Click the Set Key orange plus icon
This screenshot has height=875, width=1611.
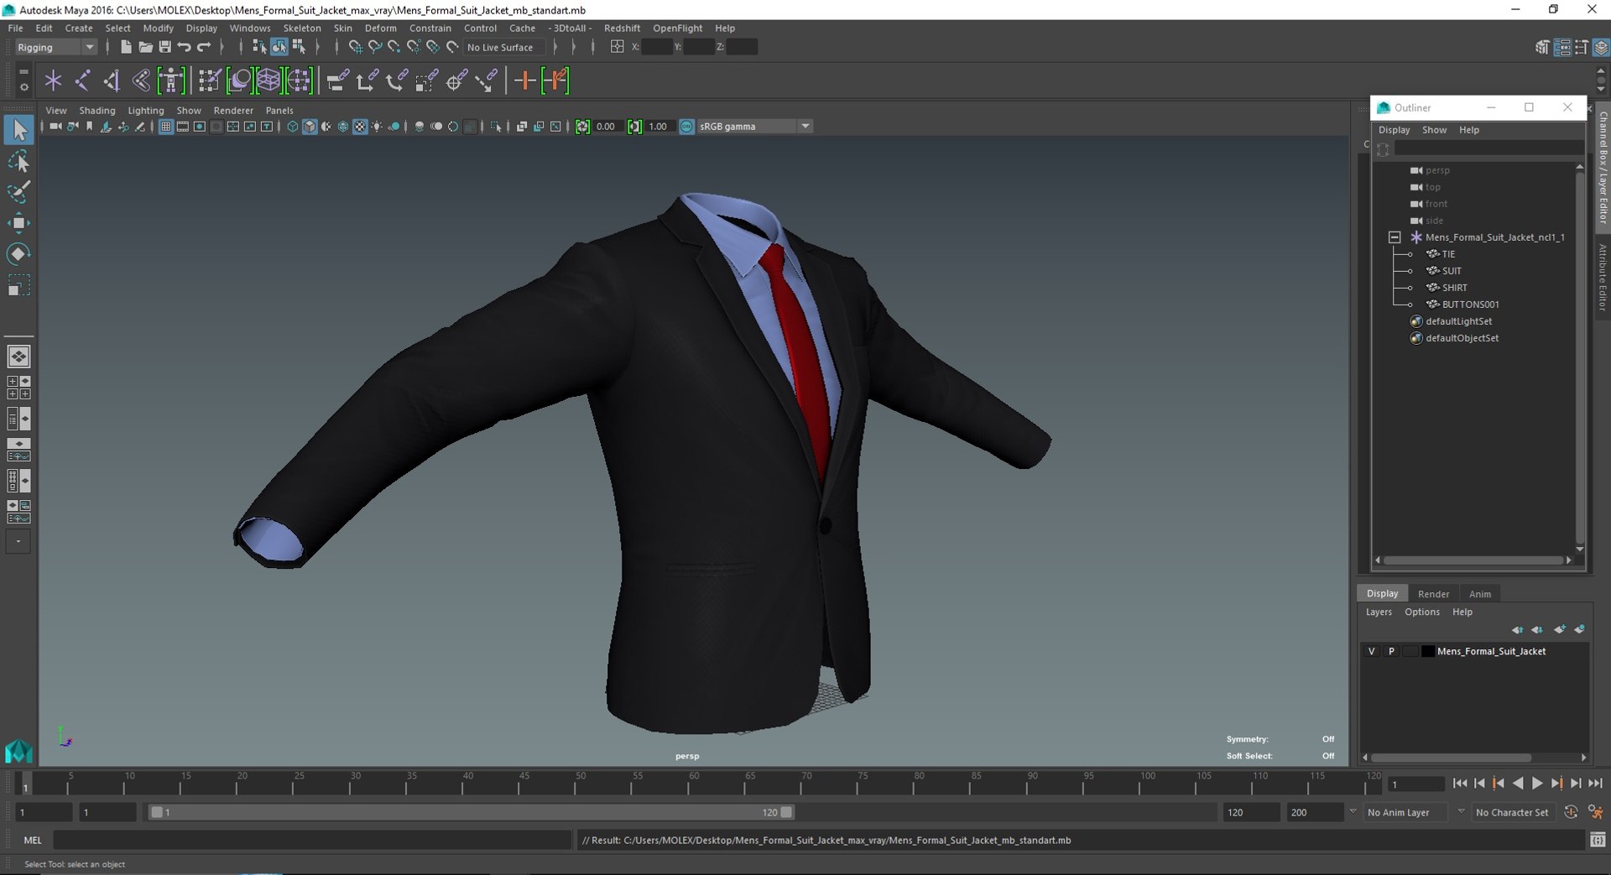pyautogui.click(x=525, y=81)
